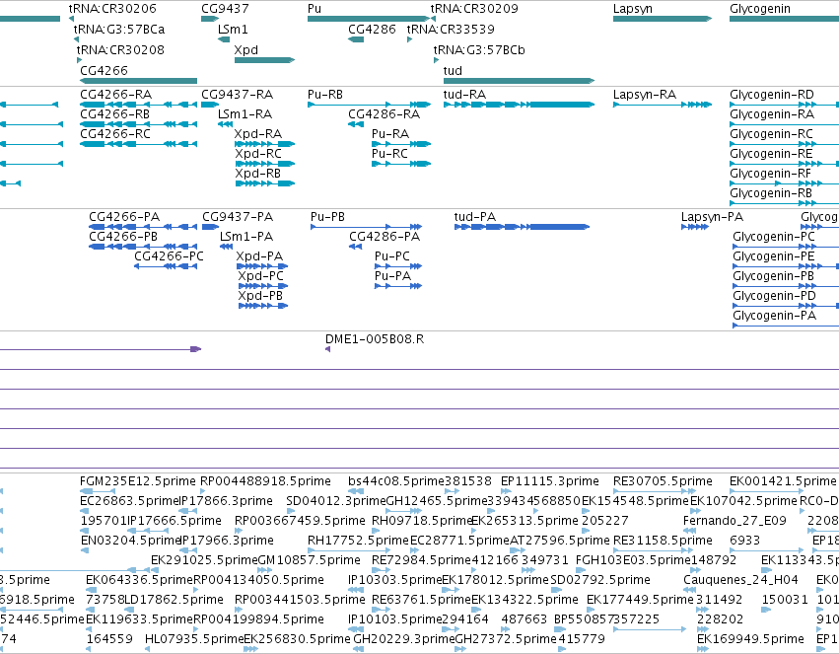
Task: Click the FGH103E03.5prime EST label
Action: click(635, 560)
